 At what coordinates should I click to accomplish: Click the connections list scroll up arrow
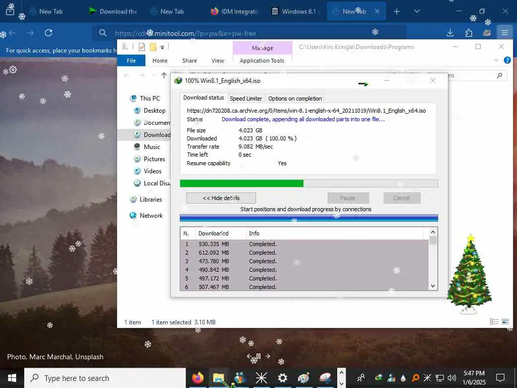(x=433, y=232)
